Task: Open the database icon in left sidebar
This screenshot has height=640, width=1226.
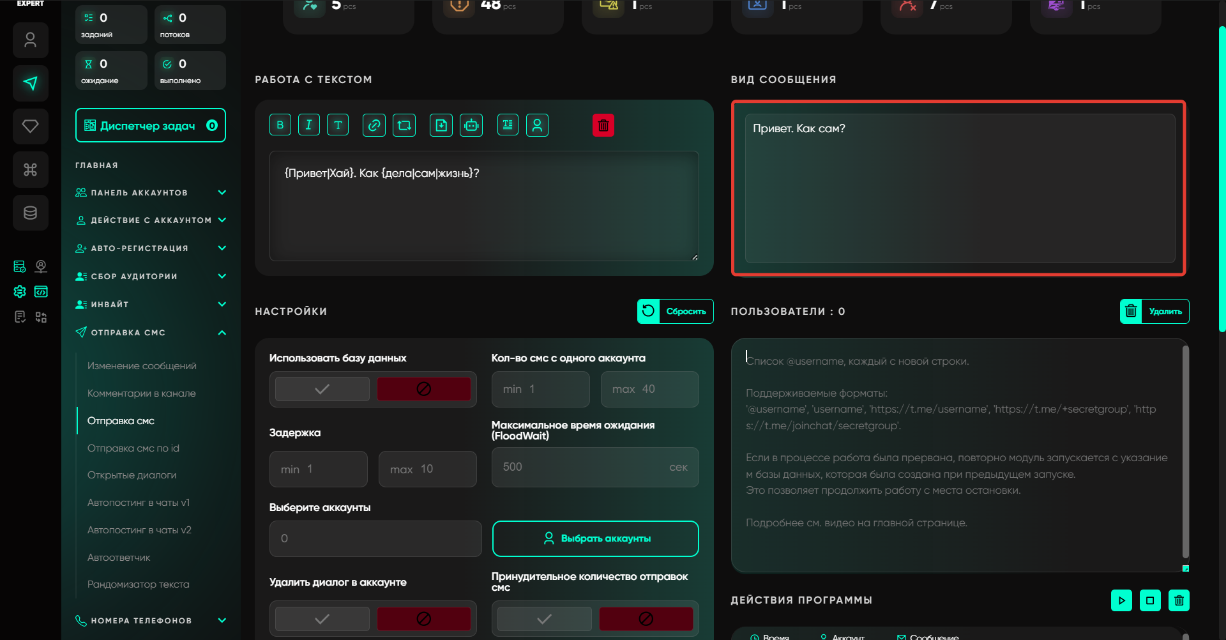Action: point(30,213)
